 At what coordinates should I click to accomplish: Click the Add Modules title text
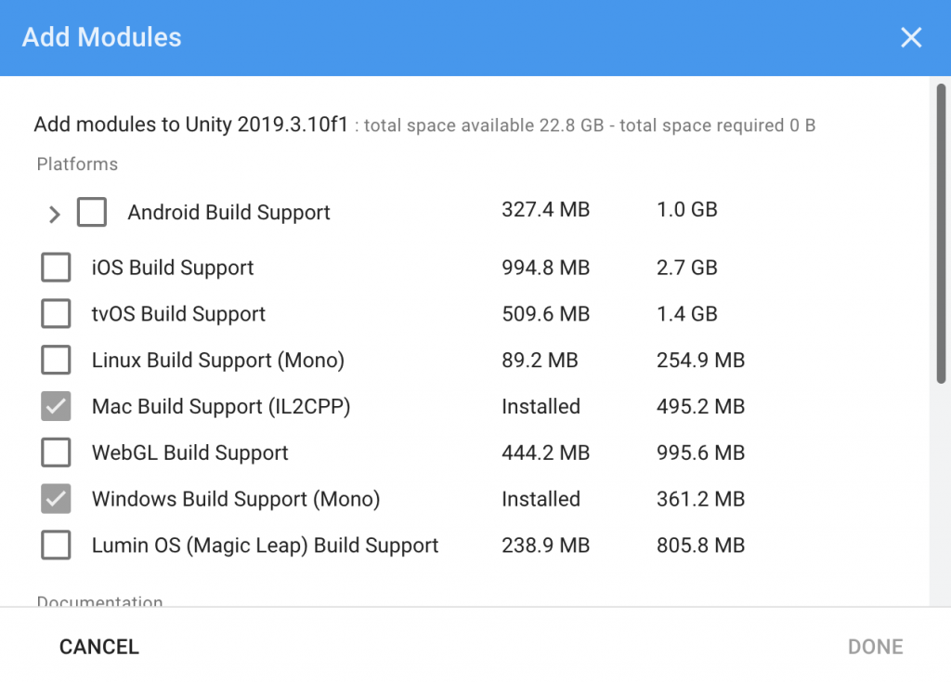(102, 38)
